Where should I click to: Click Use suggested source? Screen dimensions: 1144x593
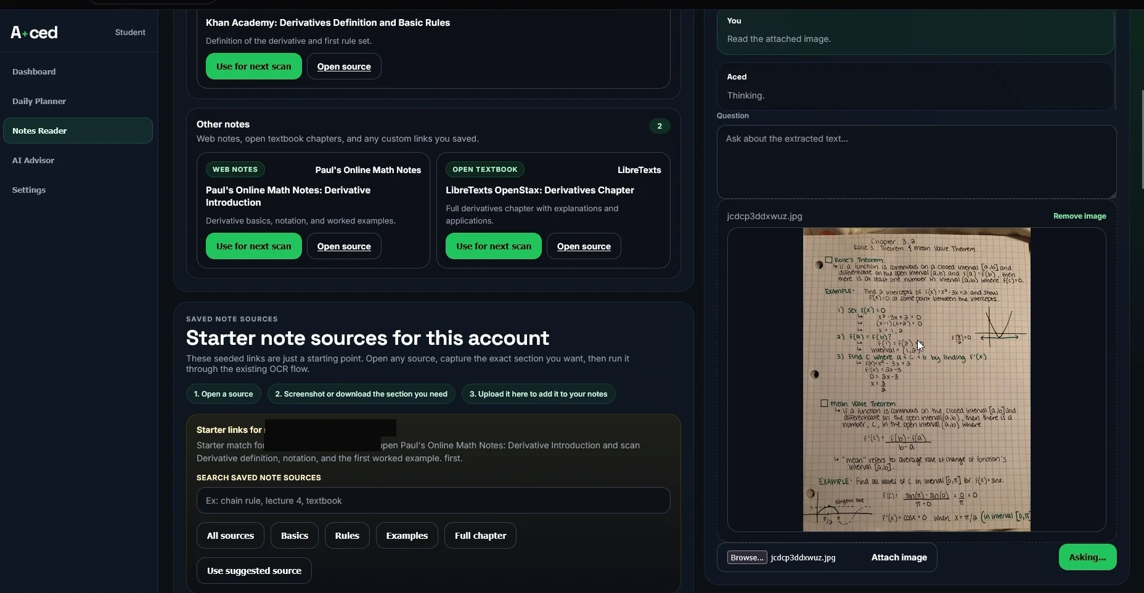tap(254, 571)
